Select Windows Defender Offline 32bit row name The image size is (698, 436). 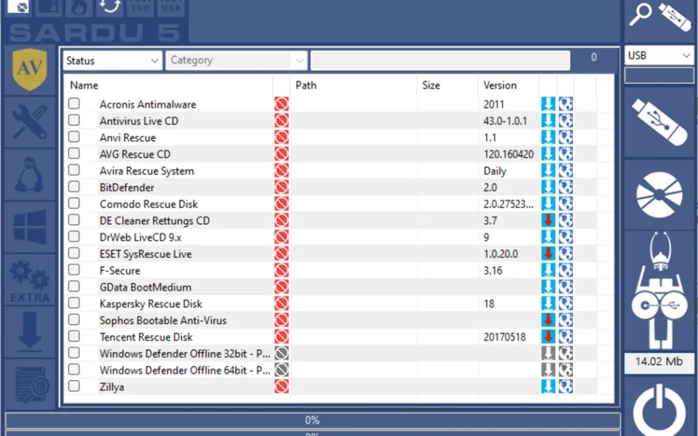pyautogui.click(x=185, y=353)
